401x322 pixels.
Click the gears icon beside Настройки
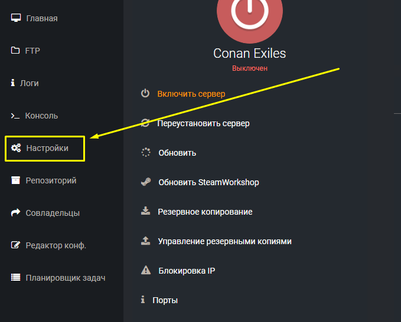16,148
